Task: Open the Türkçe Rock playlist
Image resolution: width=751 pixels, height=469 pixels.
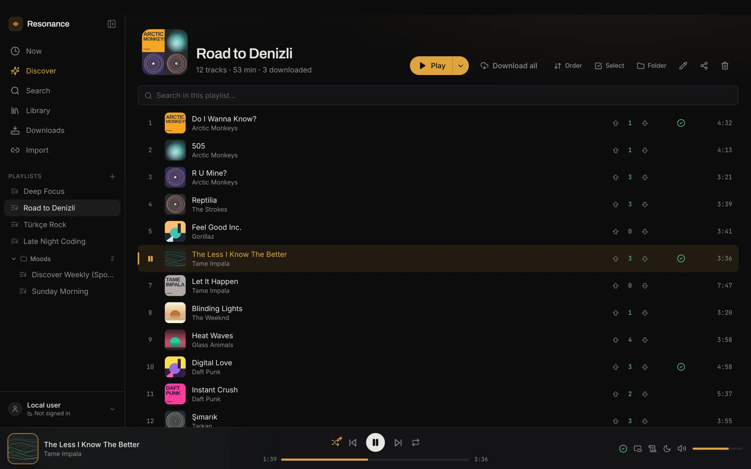Action: point(62,225)
